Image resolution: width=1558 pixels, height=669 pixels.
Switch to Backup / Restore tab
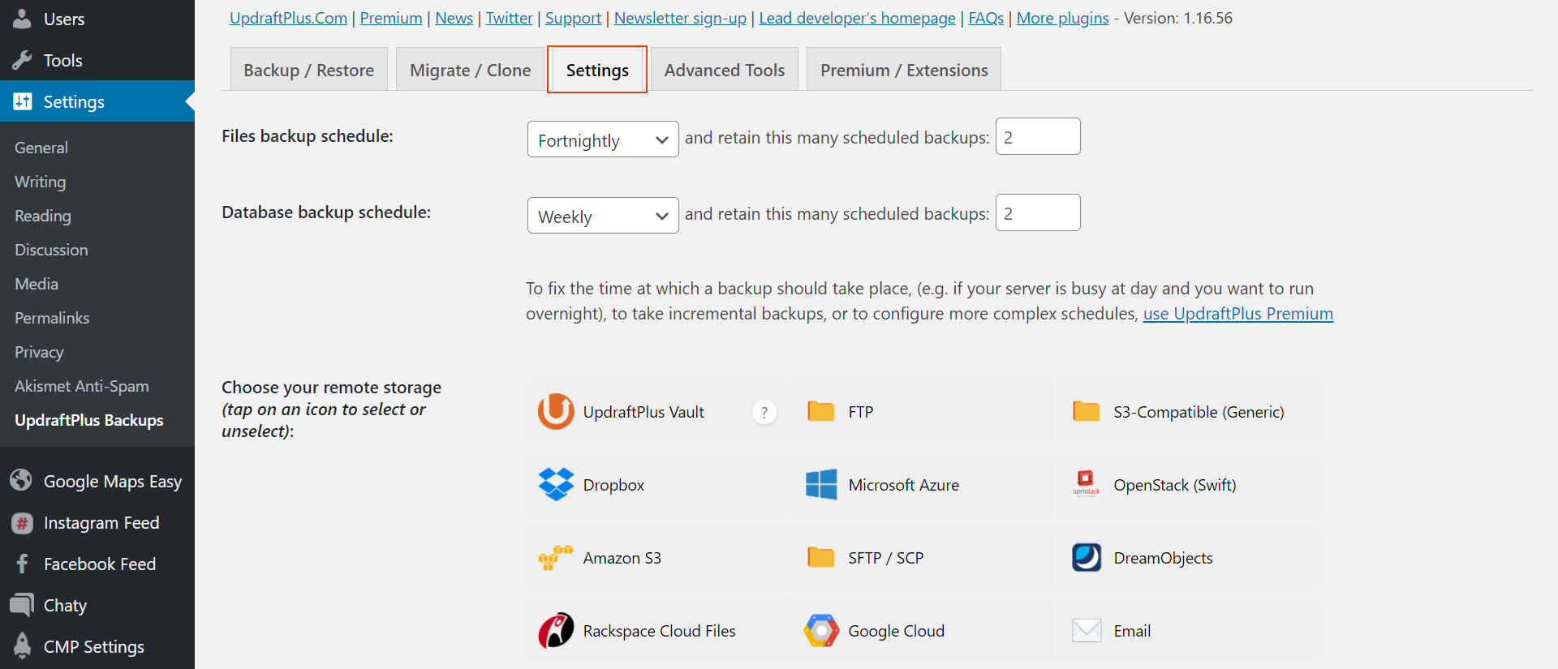tap(309, 70)
